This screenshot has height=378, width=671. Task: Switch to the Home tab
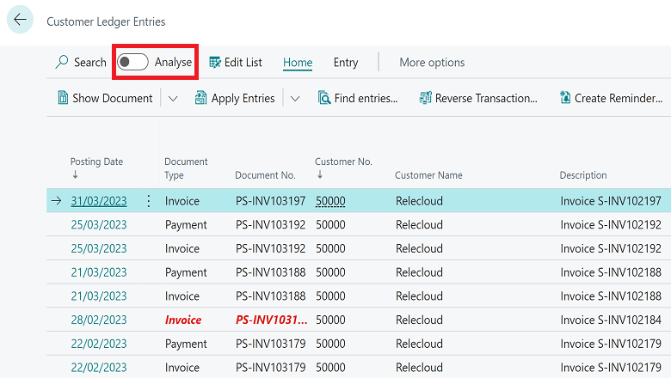pyautogui.click(x=298, y=63)
